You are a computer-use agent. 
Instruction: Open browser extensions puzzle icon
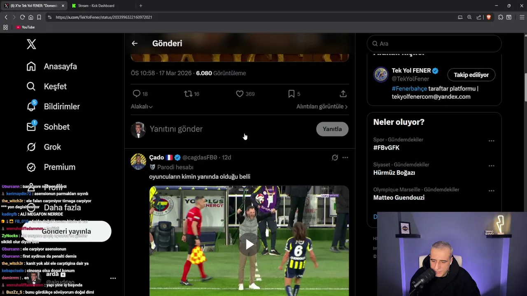pyautogui.click(x=500, y=17)
